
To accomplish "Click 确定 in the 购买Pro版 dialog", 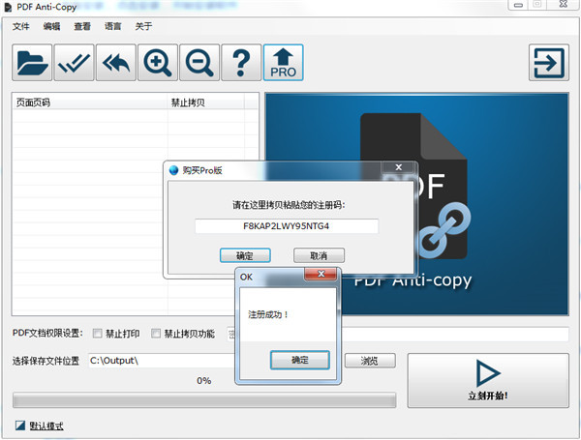I will click(245, 255).
